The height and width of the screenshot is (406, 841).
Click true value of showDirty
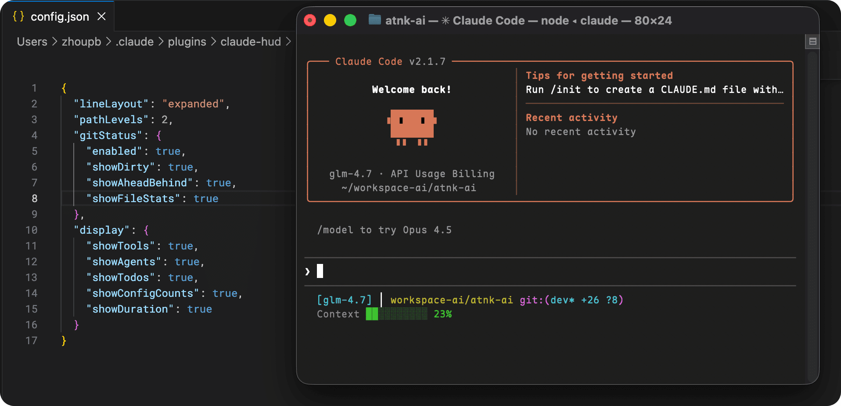tap(180, 167)
